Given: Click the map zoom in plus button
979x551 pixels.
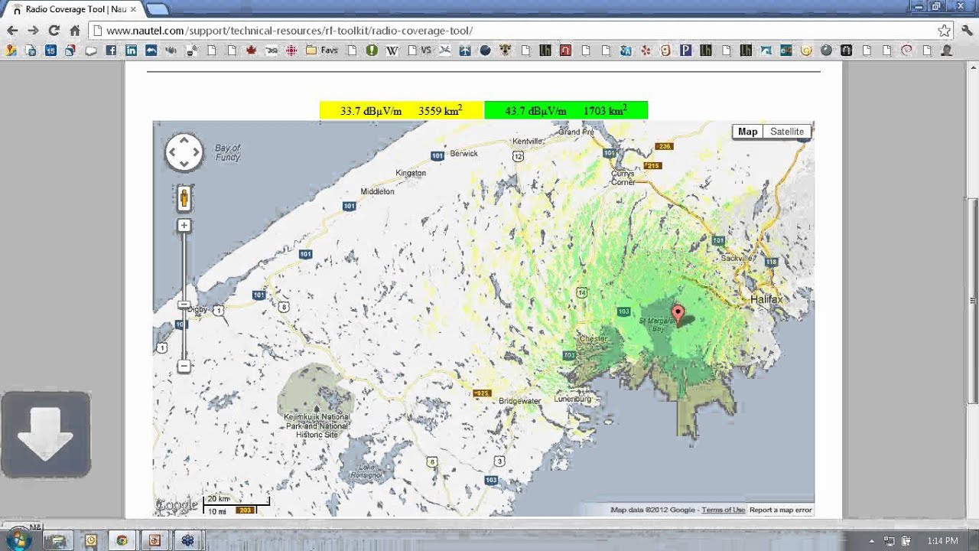Looking at the screenshot, I should pyautogui.click(x=184, y=225).
